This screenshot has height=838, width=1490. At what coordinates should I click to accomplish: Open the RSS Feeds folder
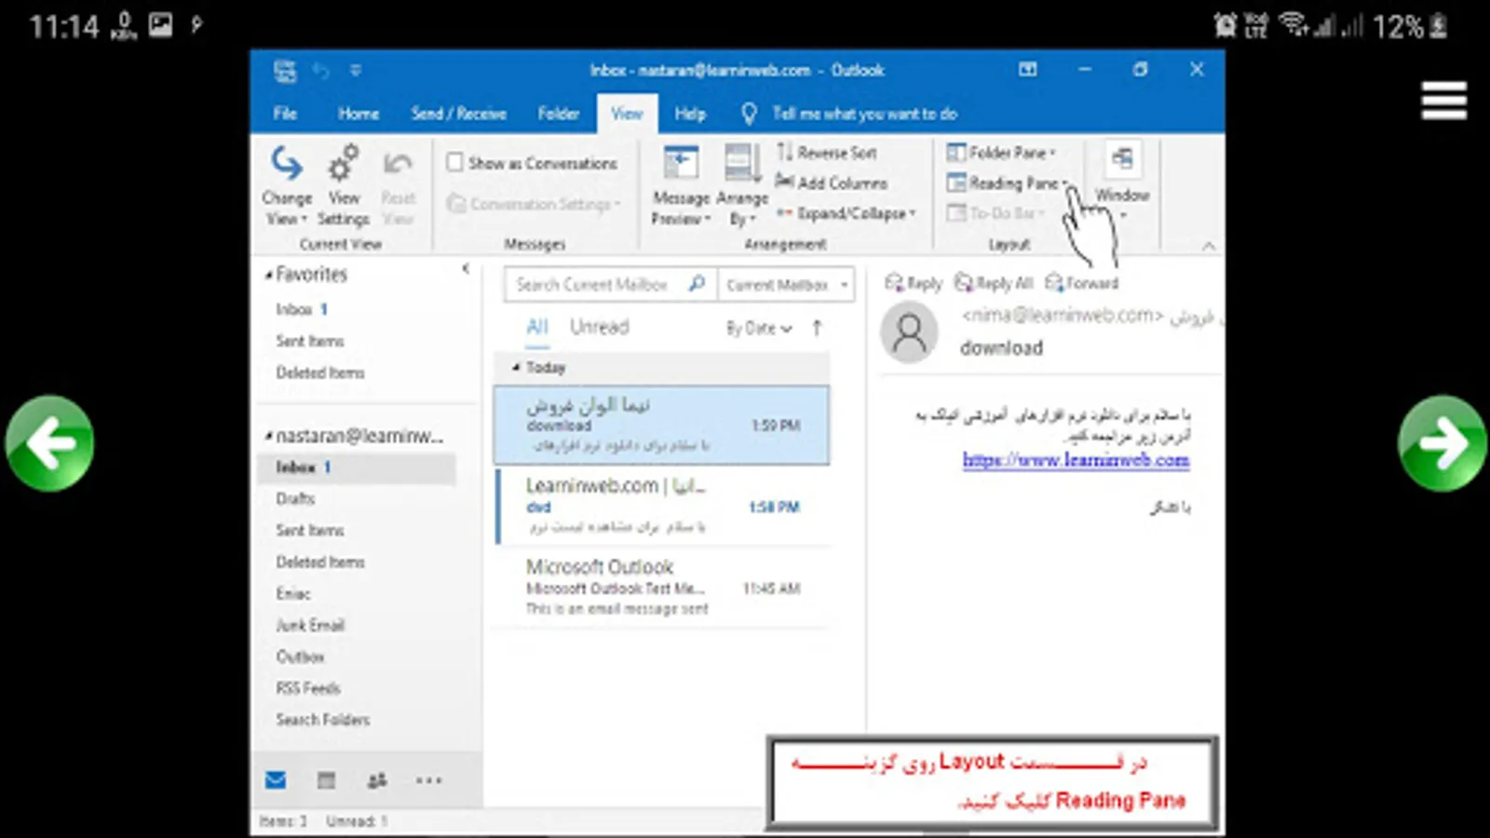[x=308, y=689]
